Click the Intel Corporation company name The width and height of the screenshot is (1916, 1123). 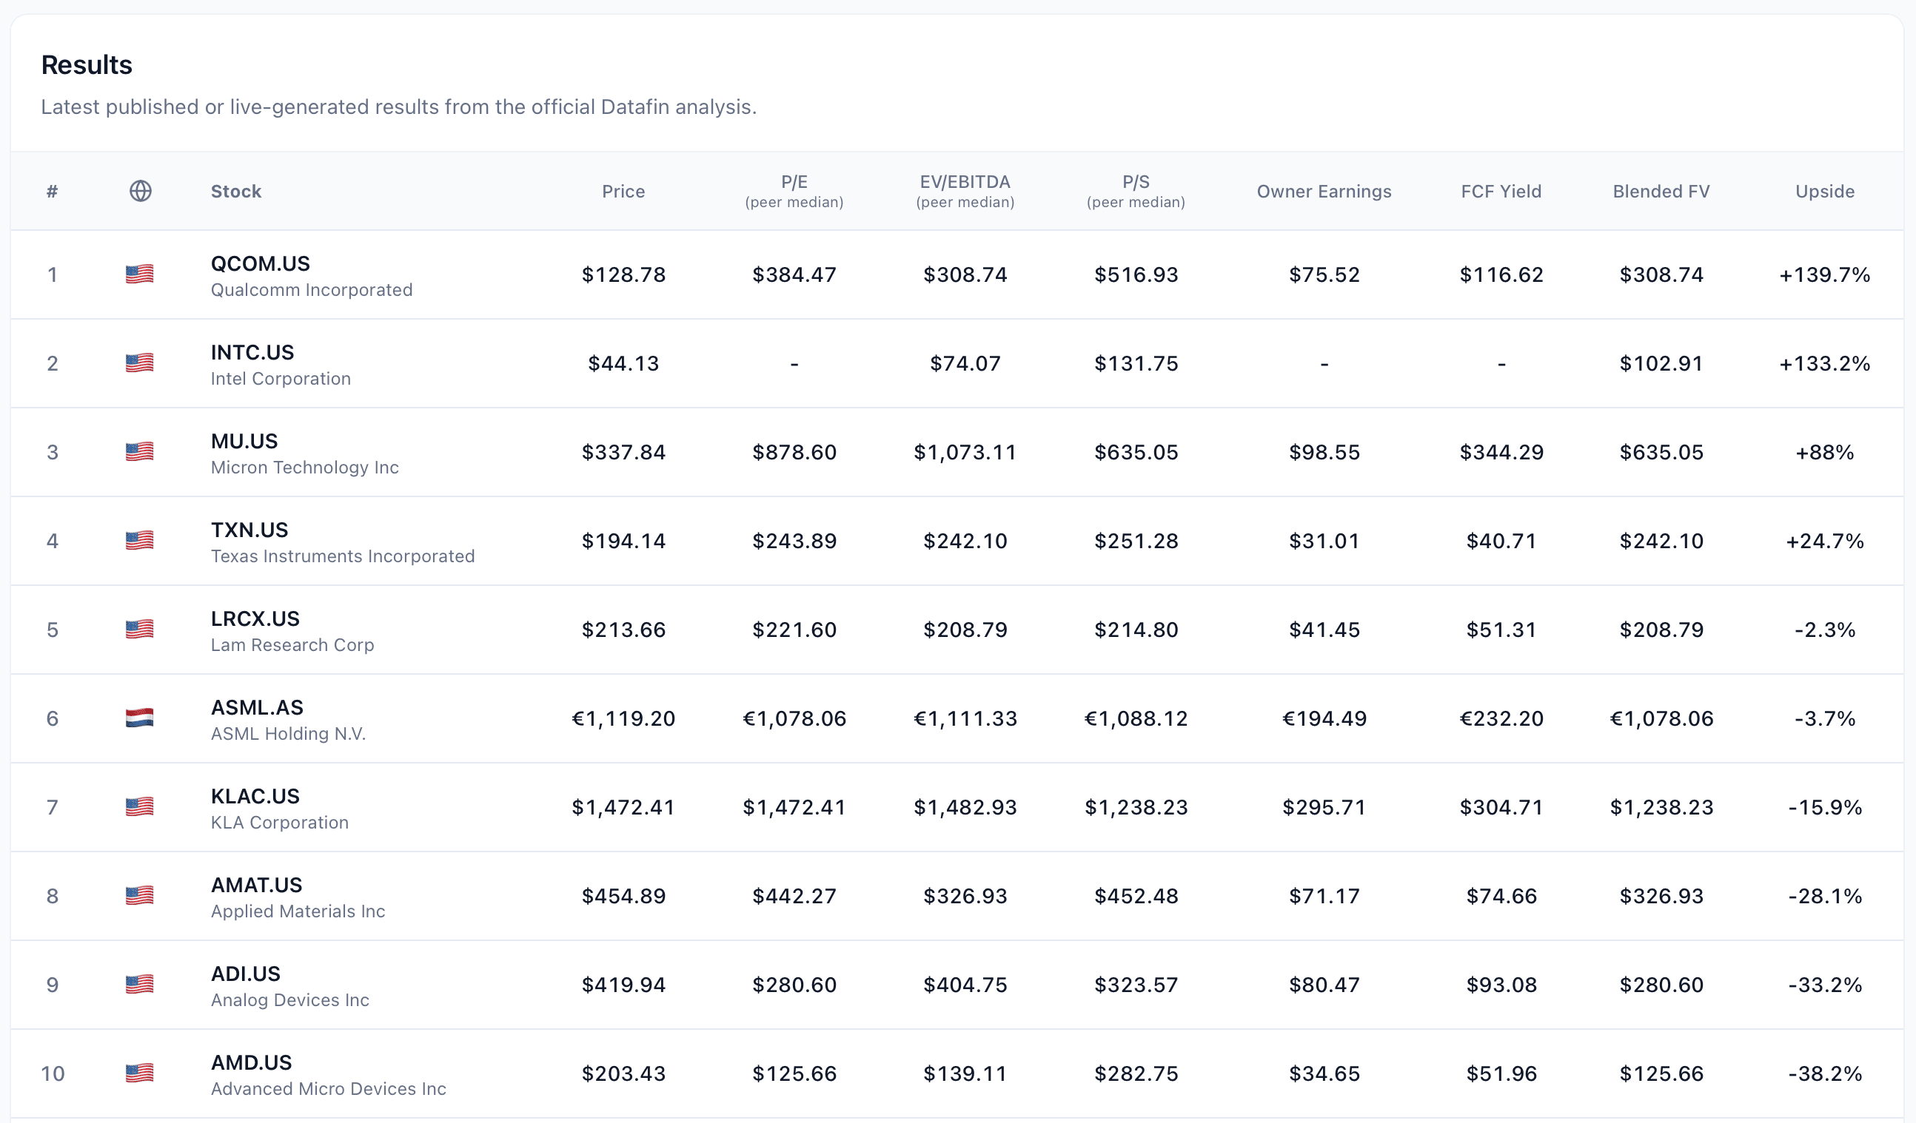pos(281,380)
